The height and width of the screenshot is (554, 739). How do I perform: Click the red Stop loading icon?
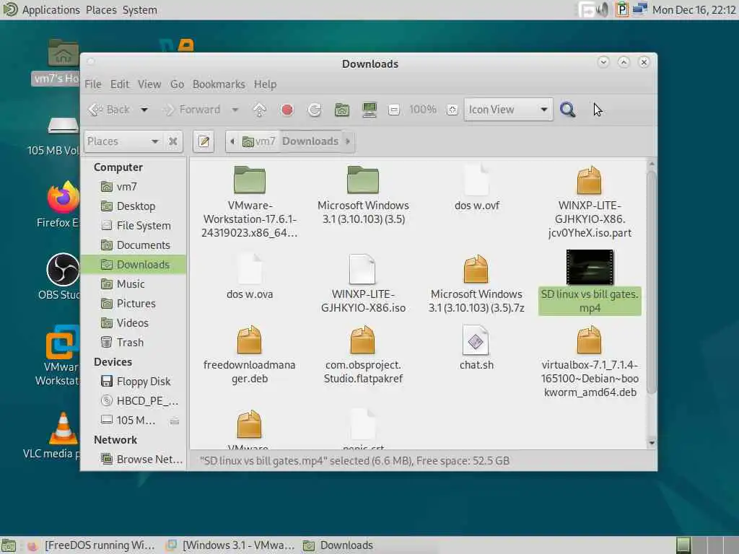tap(287, 110)
